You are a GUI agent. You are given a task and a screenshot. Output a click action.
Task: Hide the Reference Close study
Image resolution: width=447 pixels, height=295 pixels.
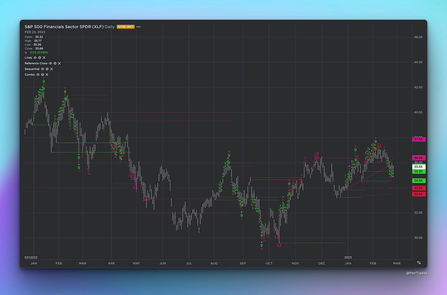point(50,63)
